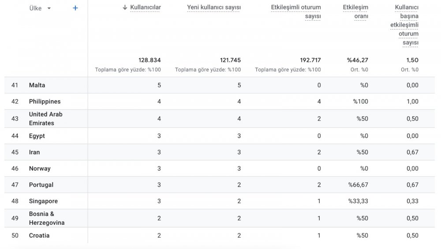Select the Philippines country row
This screenshot has height=249, width=441.
tap(45, 102)
